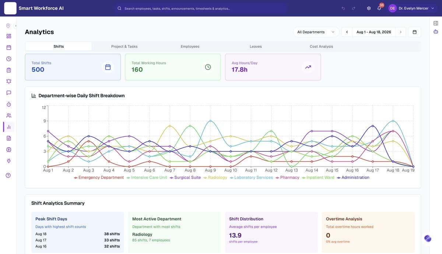This screenshot has width=442, height=254.
Task: Switch to the Cost Analysis tab
Action: (x=321, y=46)
